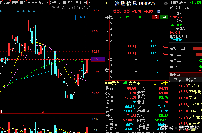This screenshot has height=133, width=202.
Task: Click the 陆 stock connect badge
Action: [x=158, y=11]
